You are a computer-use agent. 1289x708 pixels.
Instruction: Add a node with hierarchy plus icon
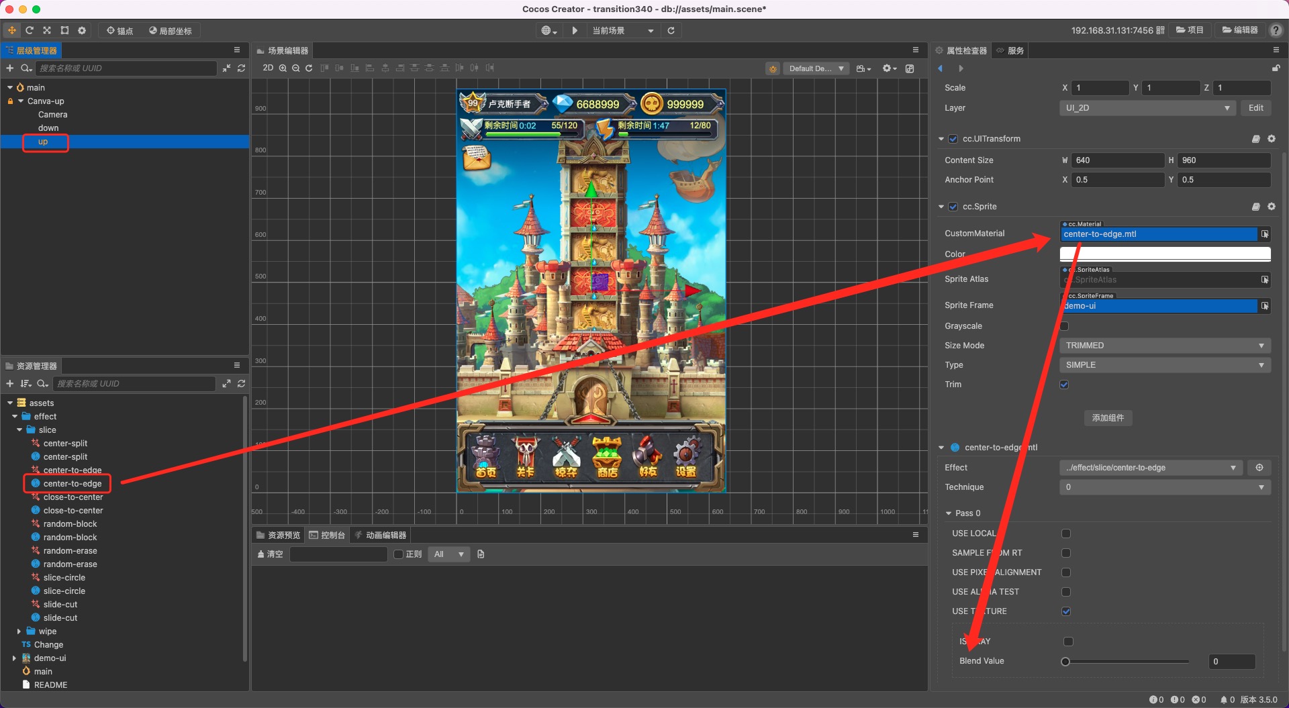click(9, 68)
